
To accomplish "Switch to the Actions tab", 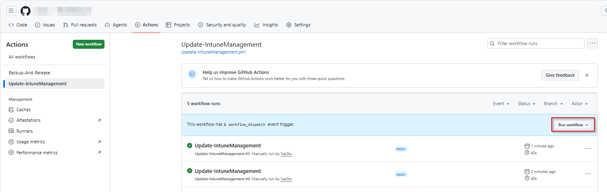I will [x=146, y=25].
